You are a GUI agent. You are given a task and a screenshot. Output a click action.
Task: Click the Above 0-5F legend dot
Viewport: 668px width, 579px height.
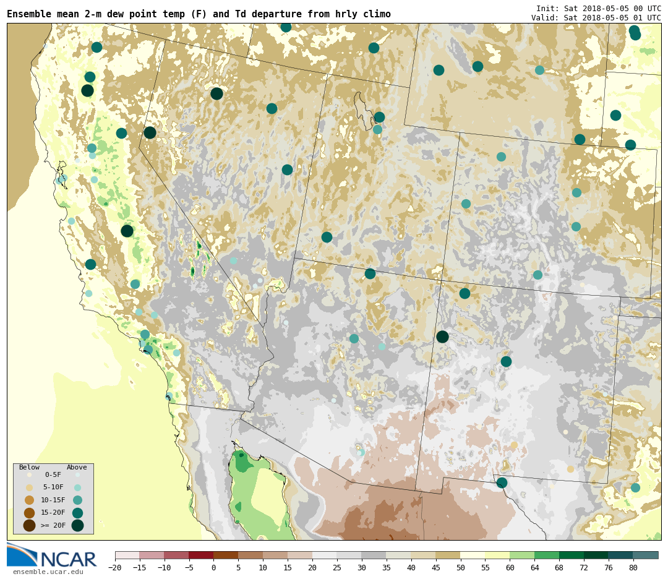(77, 474)
